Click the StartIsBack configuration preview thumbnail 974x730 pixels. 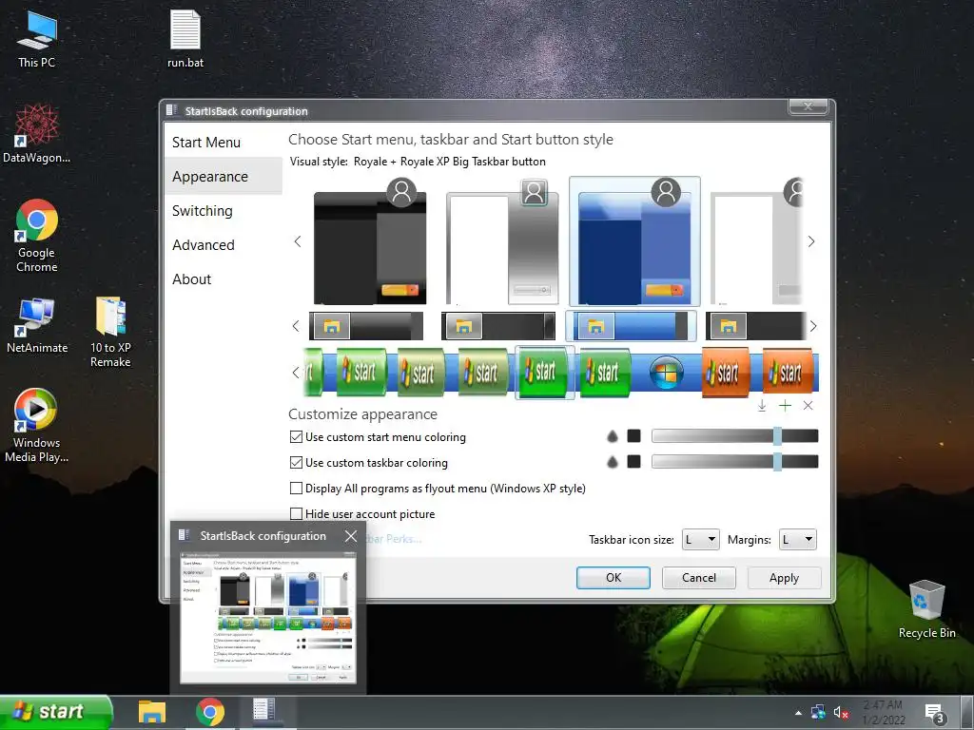(x=268, y=616)
